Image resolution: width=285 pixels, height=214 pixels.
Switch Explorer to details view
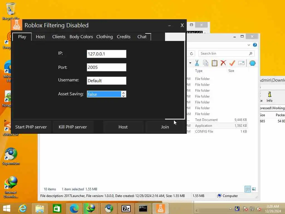tap(247, 189)
